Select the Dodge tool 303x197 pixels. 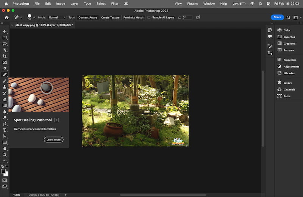pyautogui.click(x=5, y=118)
